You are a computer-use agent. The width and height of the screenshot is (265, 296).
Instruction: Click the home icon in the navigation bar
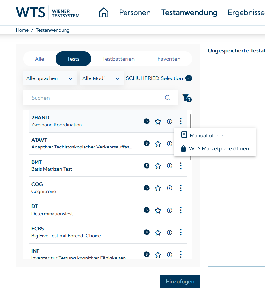coord(104,13)
